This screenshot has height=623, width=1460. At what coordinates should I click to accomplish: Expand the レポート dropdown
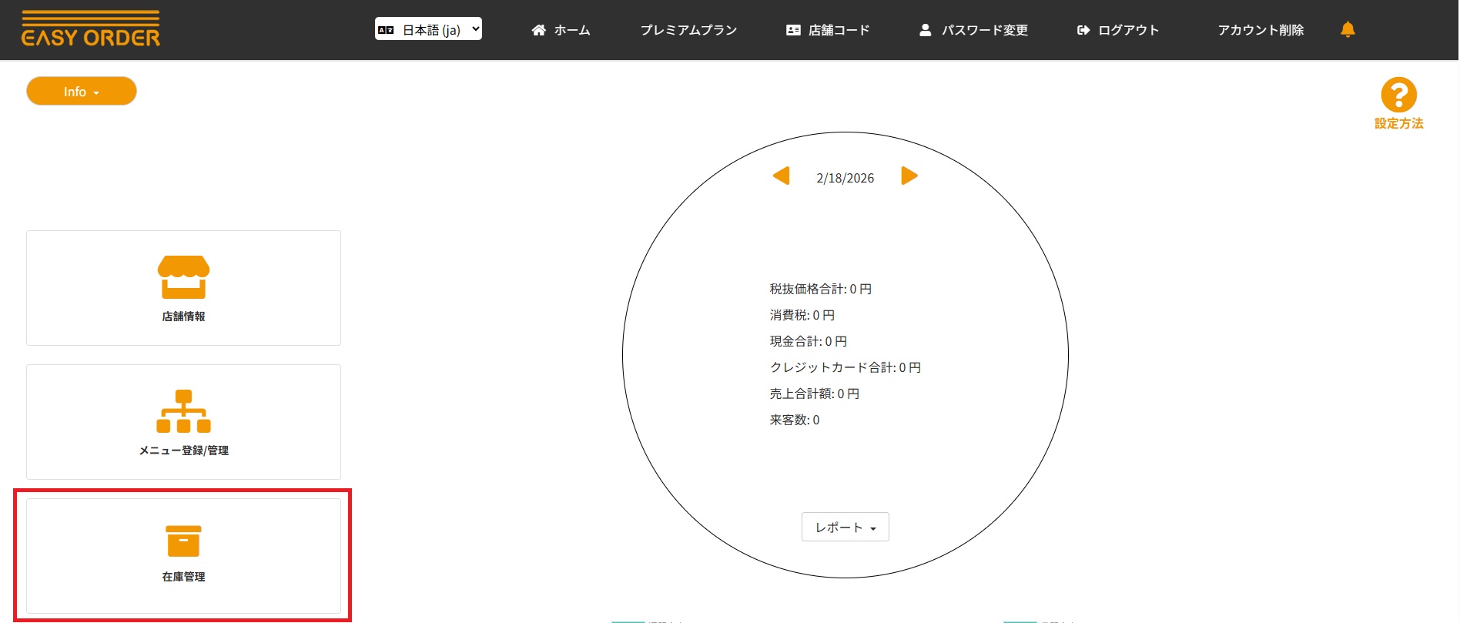click(x=845, y=528)
